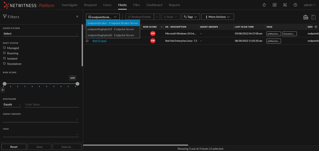Check the Roaming host status box
This screenshot has height=151, width=319.
click(4, 53)
